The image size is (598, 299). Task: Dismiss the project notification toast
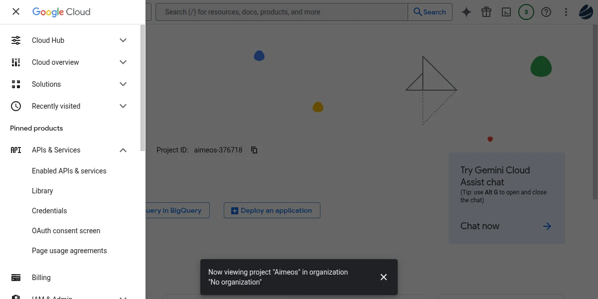coord(384,277)
